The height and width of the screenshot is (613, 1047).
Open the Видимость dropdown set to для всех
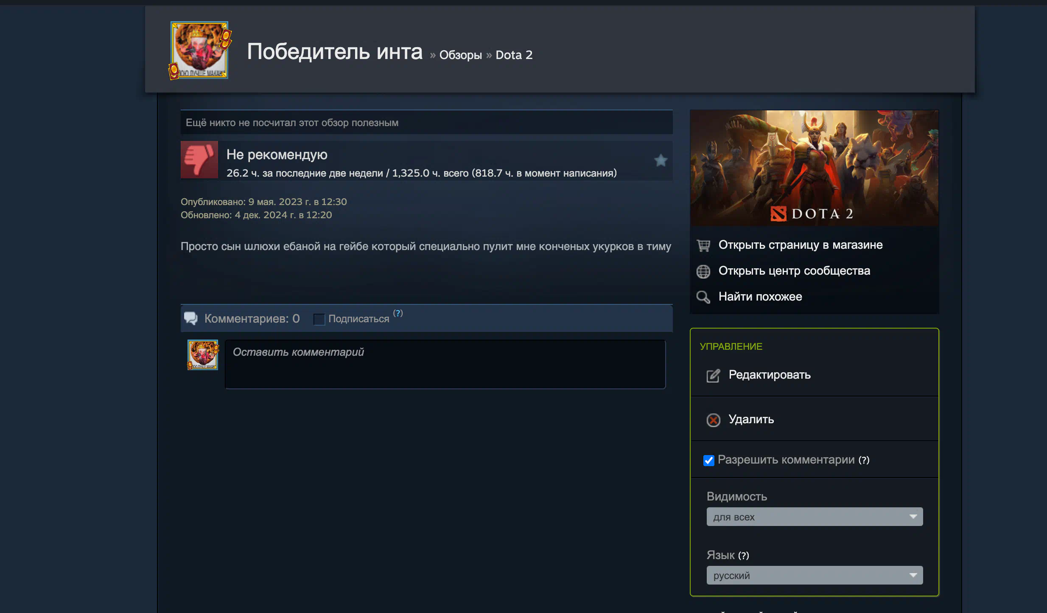815,517
